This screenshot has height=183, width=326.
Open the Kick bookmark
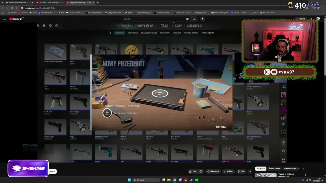(x=61, y=12)
